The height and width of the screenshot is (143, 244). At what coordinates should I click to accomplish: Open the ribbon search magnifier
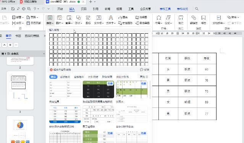197,9
